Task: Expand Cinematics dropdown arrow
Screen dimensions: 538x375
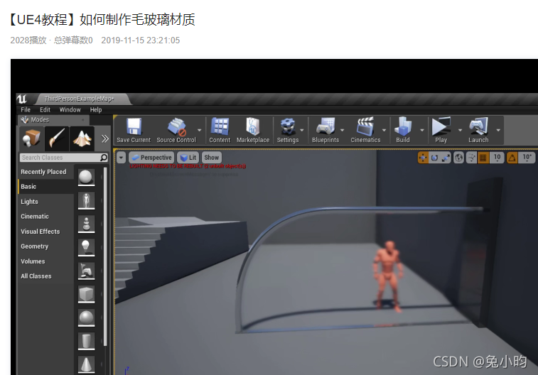Action: click(384, 130)
